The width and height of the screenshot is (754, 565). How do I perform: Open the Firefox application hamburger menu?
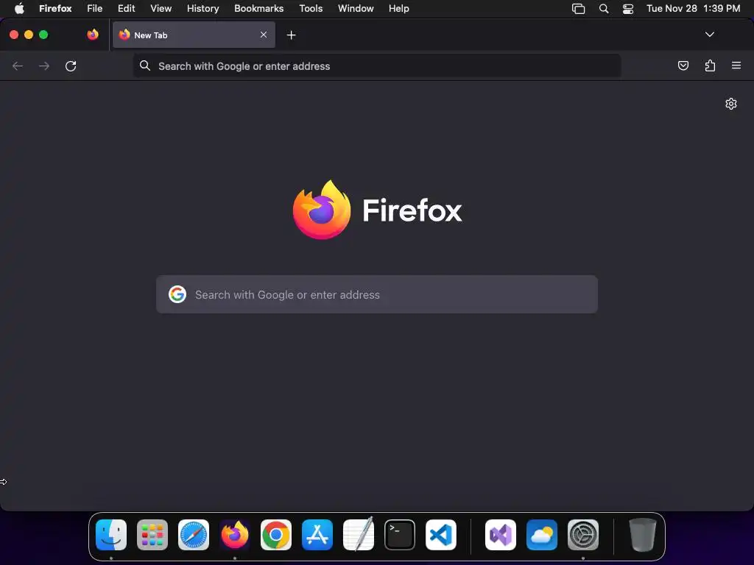click(x=736, y=65)
